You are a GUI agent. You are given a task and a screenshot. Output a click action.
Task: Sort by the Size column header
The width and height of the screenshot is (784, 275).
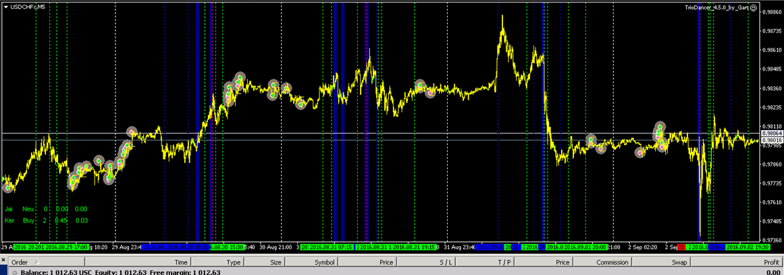pyautogui.click(x=264, y=262)
